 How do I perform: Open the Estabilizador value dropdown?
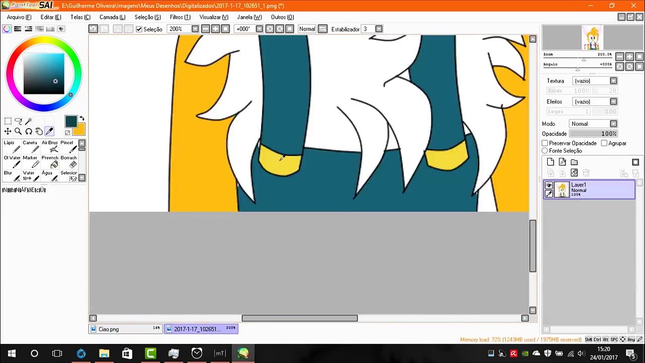379,29
